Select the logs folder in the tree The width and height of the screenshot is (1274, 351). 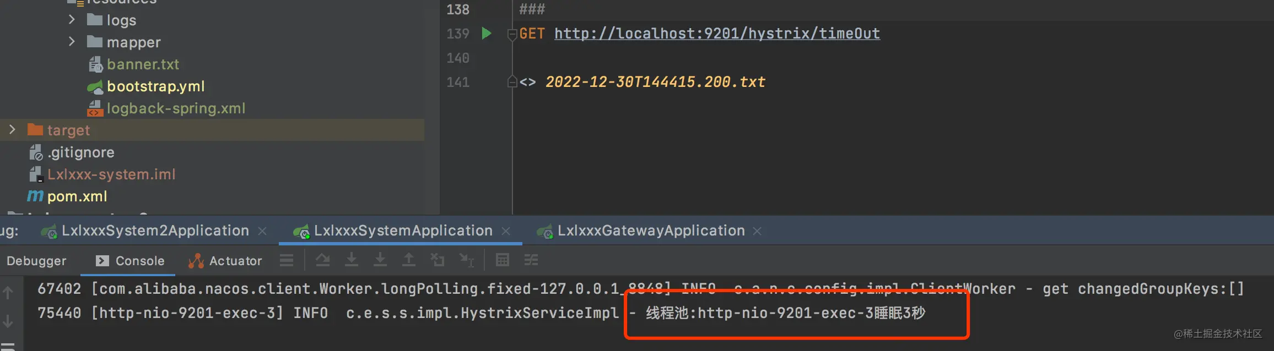click(111, 20)
